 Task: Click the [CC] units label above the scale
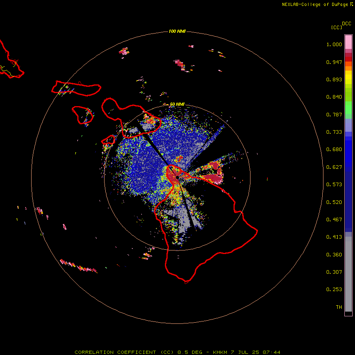coord(336,27)
